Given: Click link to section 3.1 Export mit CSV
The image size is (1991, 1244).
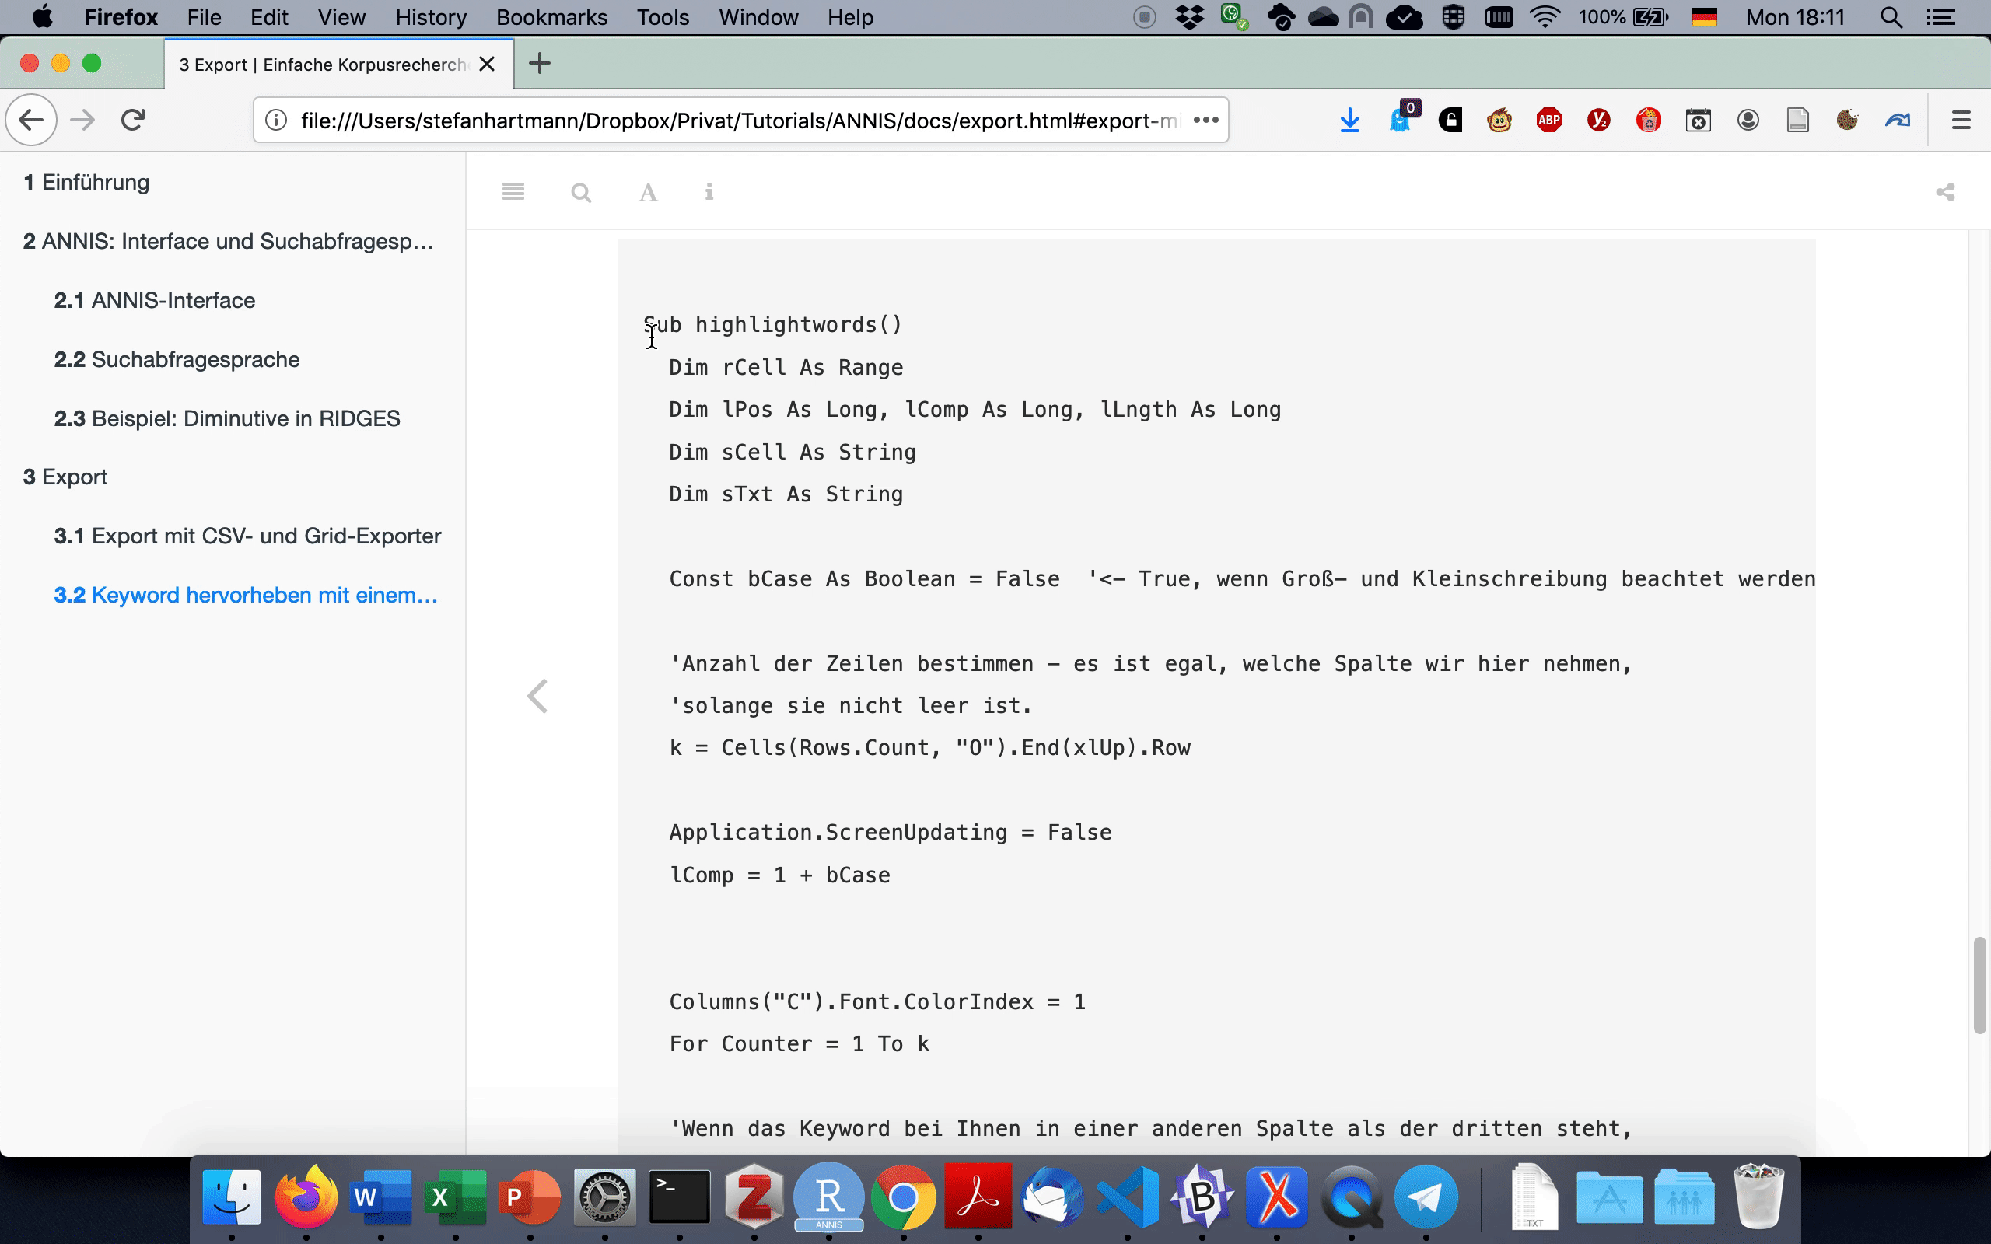Looking at the screenshot, I should point(247,535).
